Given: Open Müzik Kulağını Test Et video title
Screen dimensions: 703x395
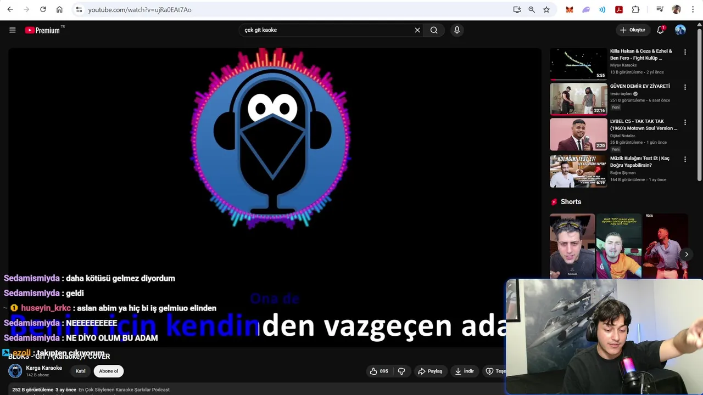Looking at the screenshot, I should (x=640, y=162).
